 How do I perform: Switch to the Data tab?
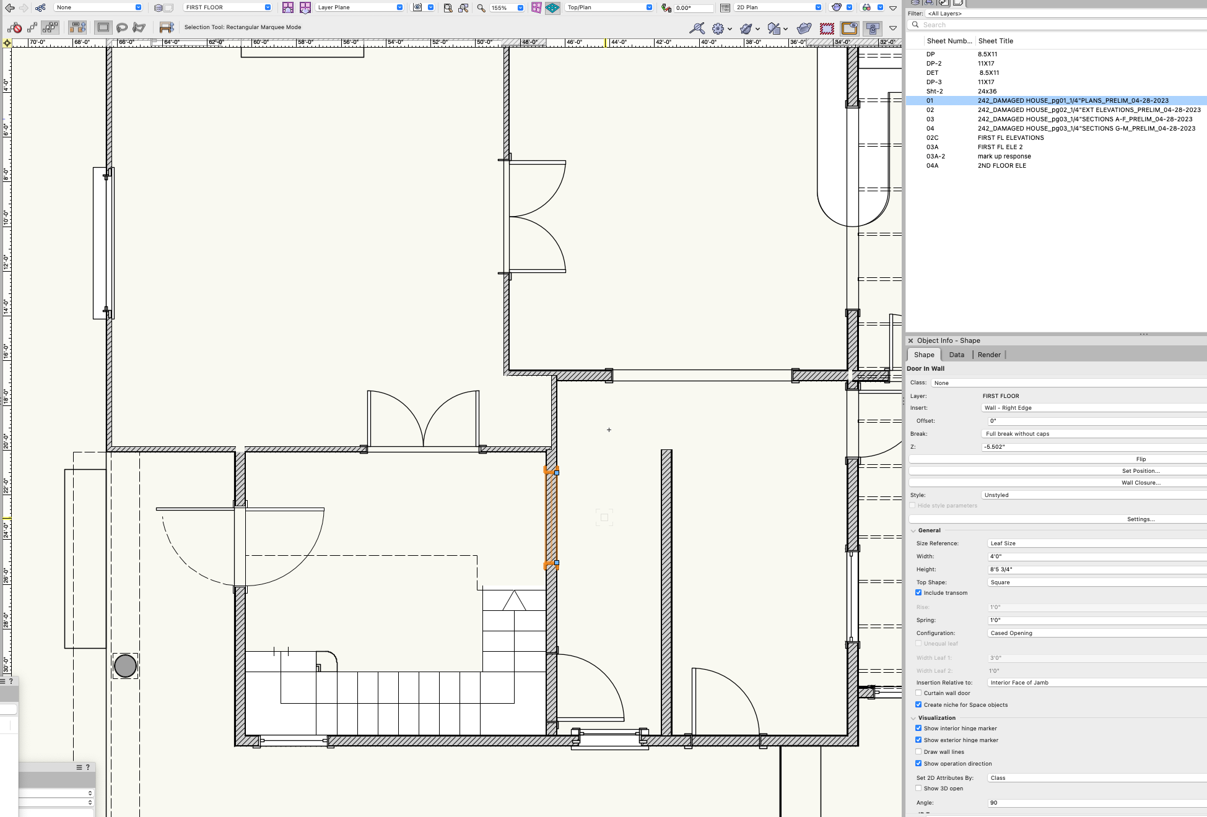coord(956,355)
